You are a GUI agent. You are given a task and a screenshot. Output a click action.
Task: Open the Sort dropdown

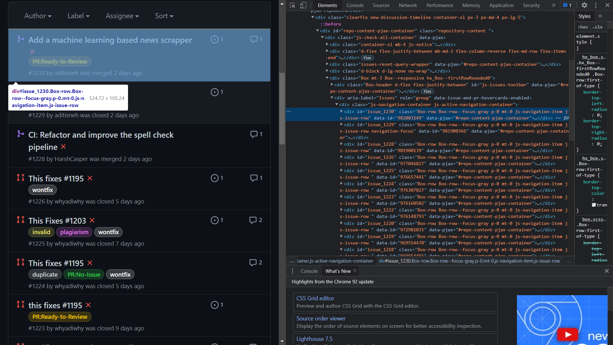(163, 16)
